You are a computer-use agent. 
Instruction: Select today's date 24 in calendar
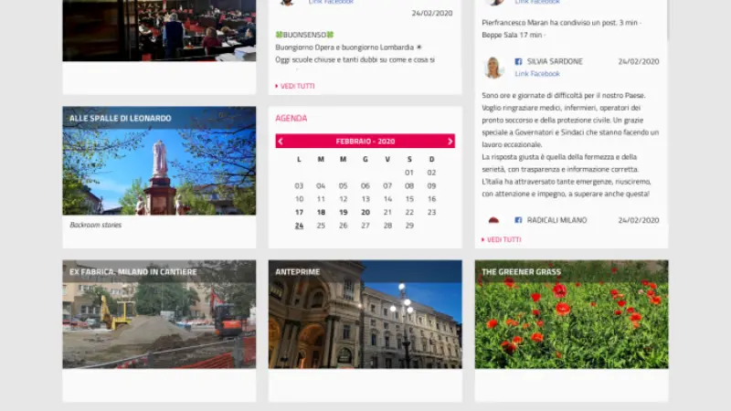(x=299, y=226)
